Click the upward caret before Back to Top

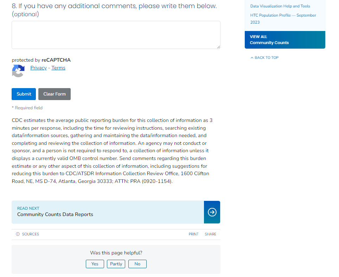(x=252, y=58)
